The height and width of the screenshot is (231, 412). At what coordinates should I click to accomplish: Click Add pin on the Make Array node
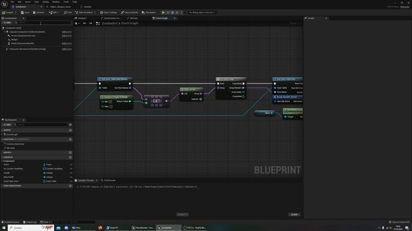[x=196, y=99]
